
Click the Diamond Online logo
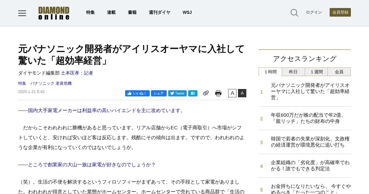click(x=54, y=13)
